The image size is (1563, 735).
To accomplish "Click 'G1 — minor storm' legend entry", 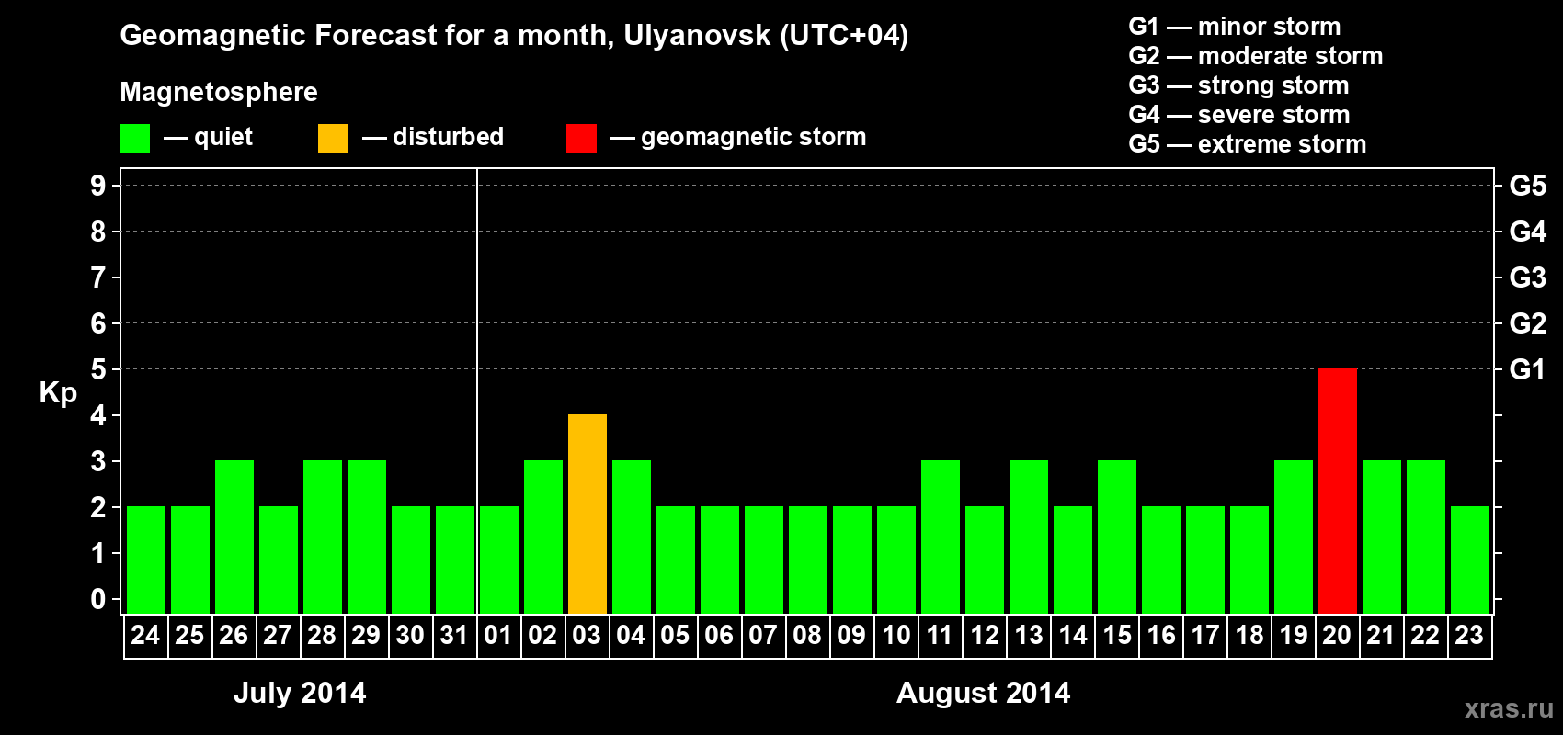I will (1235, 27).
